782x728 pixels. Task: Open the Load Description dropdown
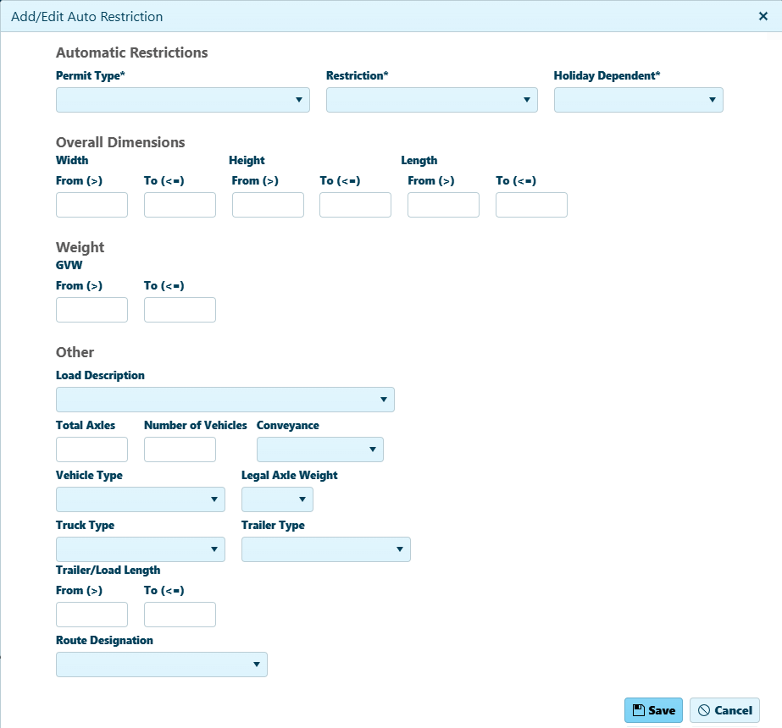click(225, 400)
